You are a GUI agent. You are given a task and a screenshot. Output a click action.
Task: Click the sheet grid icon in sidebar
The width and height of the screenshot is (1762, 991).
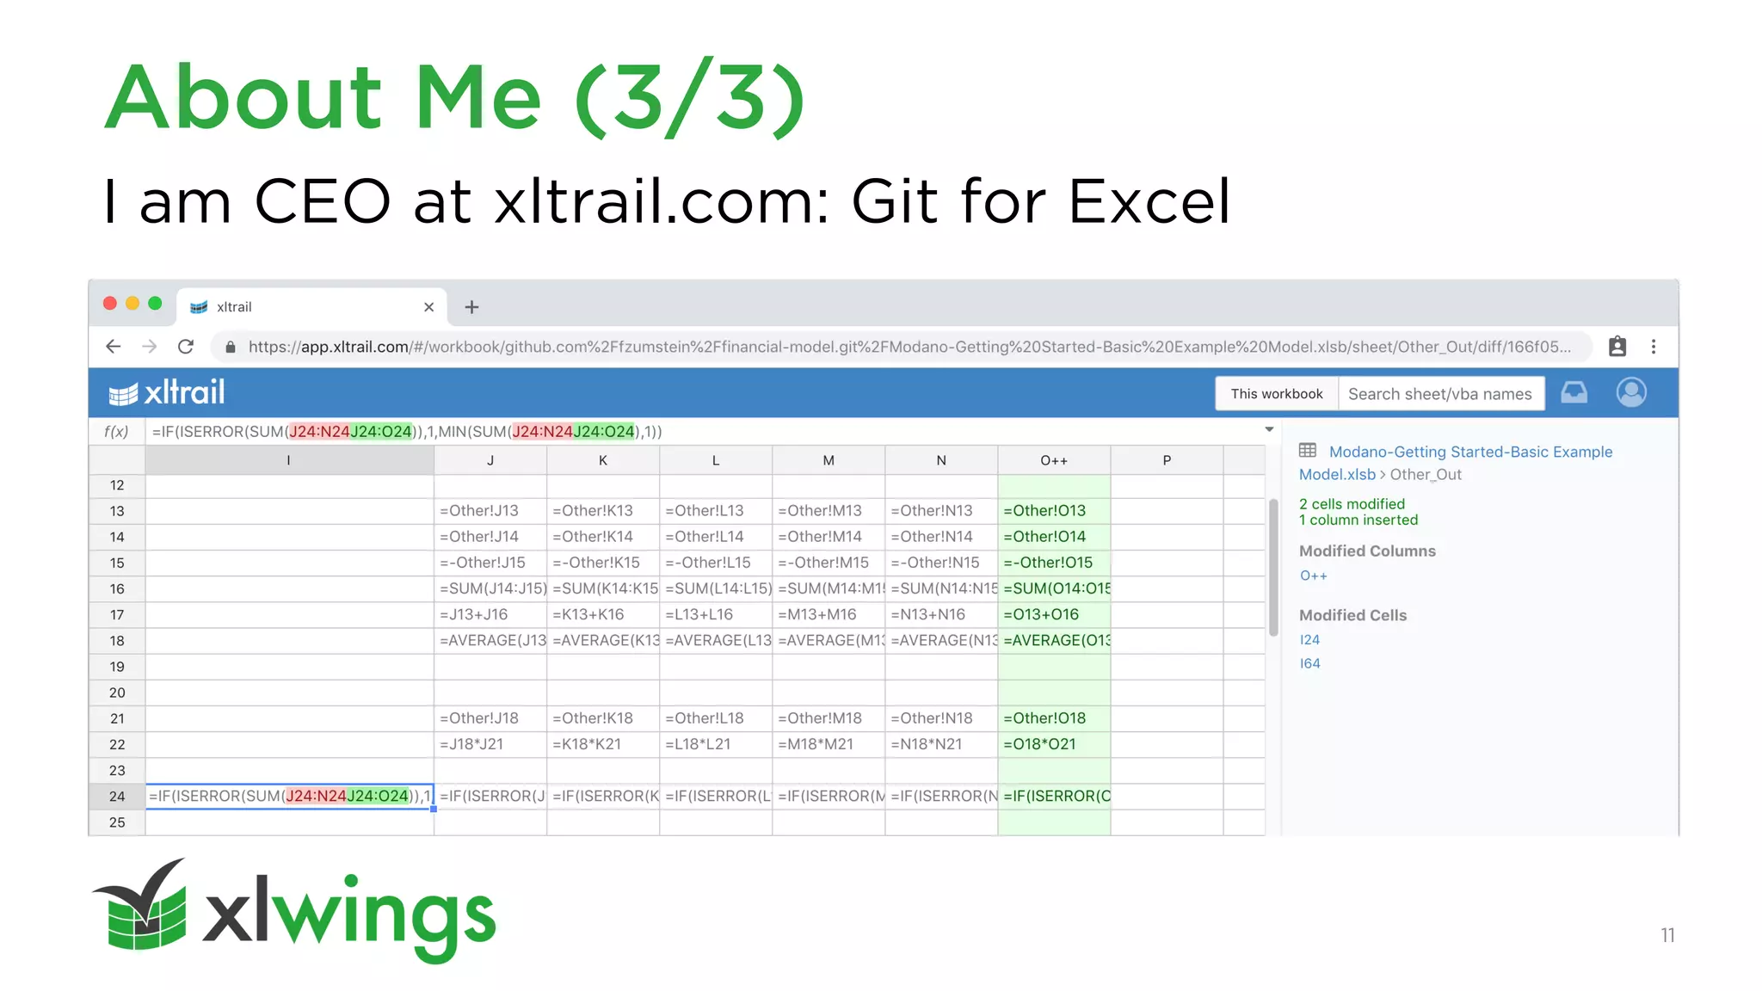click(1308, 451)
